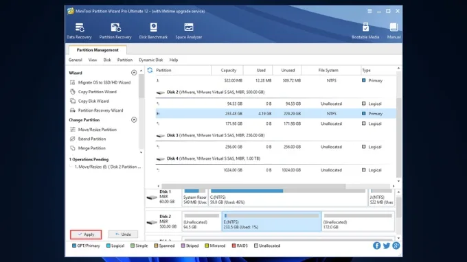Click the Undo button
The image size is (467, 262).
(x=123, y=235)
